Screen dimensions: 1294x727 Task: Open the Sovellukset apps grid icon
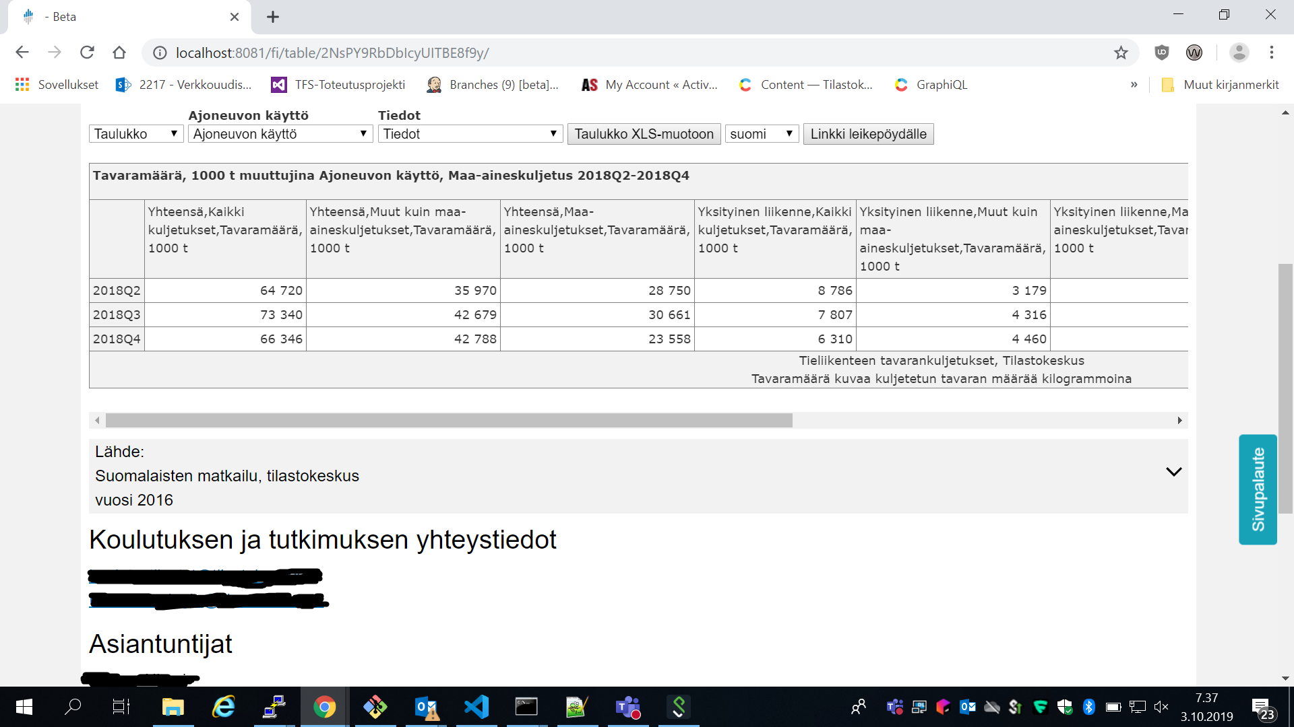pyautogui.click(x=22, y=85)
